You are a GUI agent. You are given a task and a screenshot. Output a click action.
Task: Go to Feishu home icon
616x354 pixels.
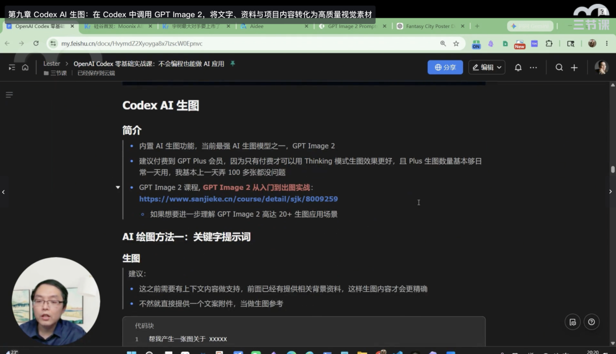click(x=25, y=67)
